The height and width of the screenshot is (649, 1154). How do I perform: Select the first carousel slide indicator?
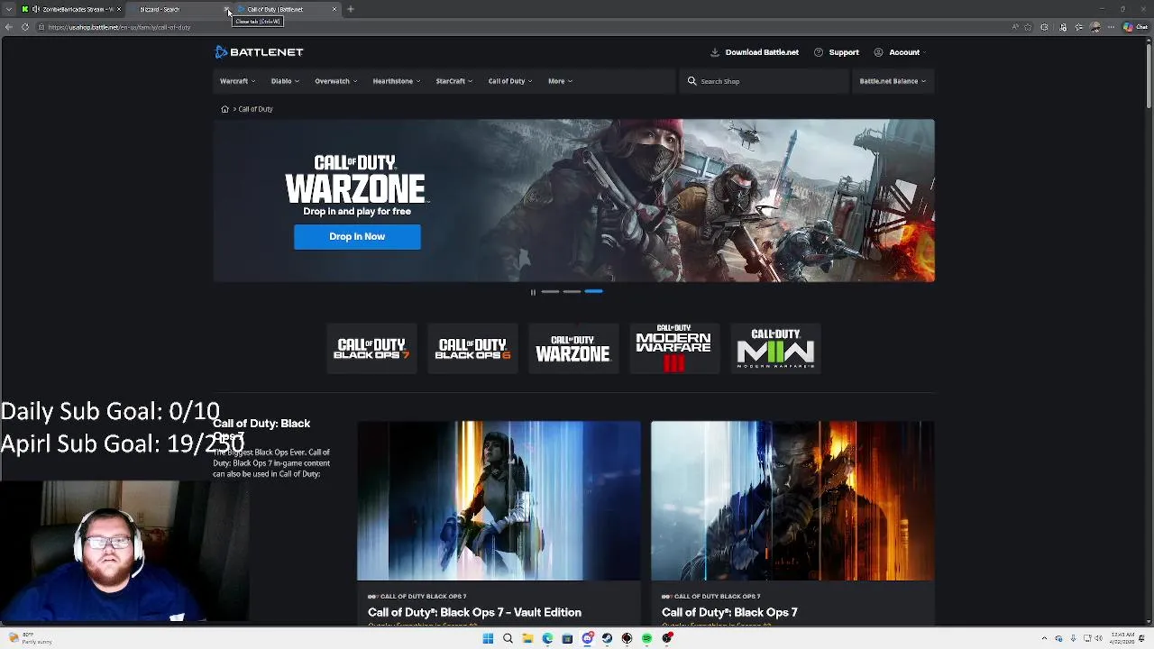(550, 292)
